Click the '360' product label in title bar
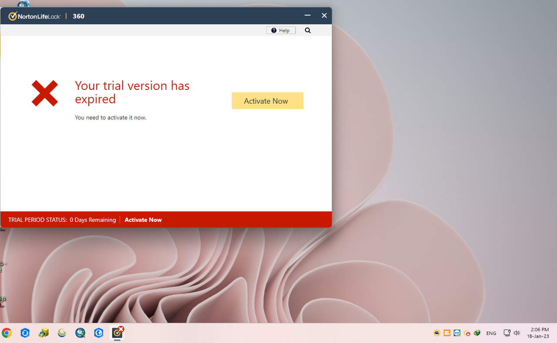Screen dimensions: 557x343 [78, 16]
